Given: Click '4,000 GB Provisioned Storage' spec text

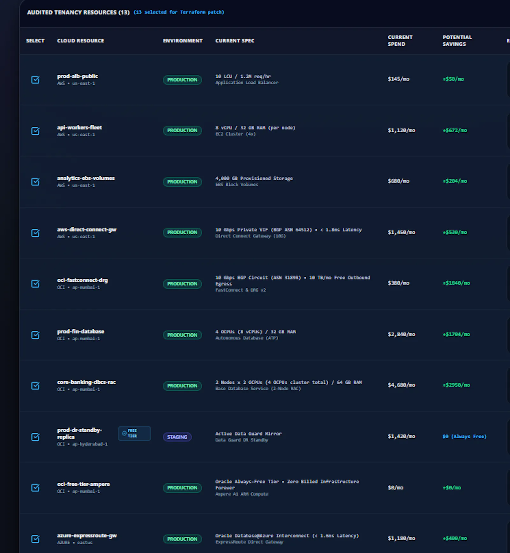Looking at the screenshot, I should click(x=254, y=178).
